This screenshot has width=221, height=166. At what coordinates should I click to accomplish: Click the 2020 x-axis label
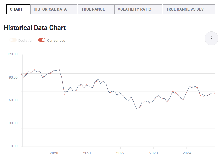click(x=54, y=153)
